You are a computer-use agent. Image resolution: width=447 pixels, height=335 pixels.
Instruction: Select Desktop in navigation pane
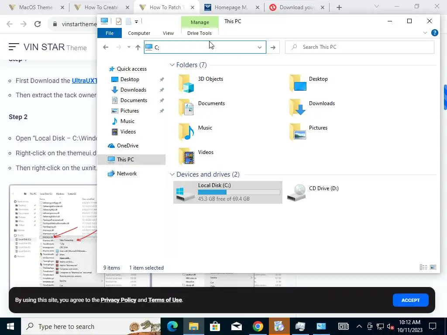(125, 79)
